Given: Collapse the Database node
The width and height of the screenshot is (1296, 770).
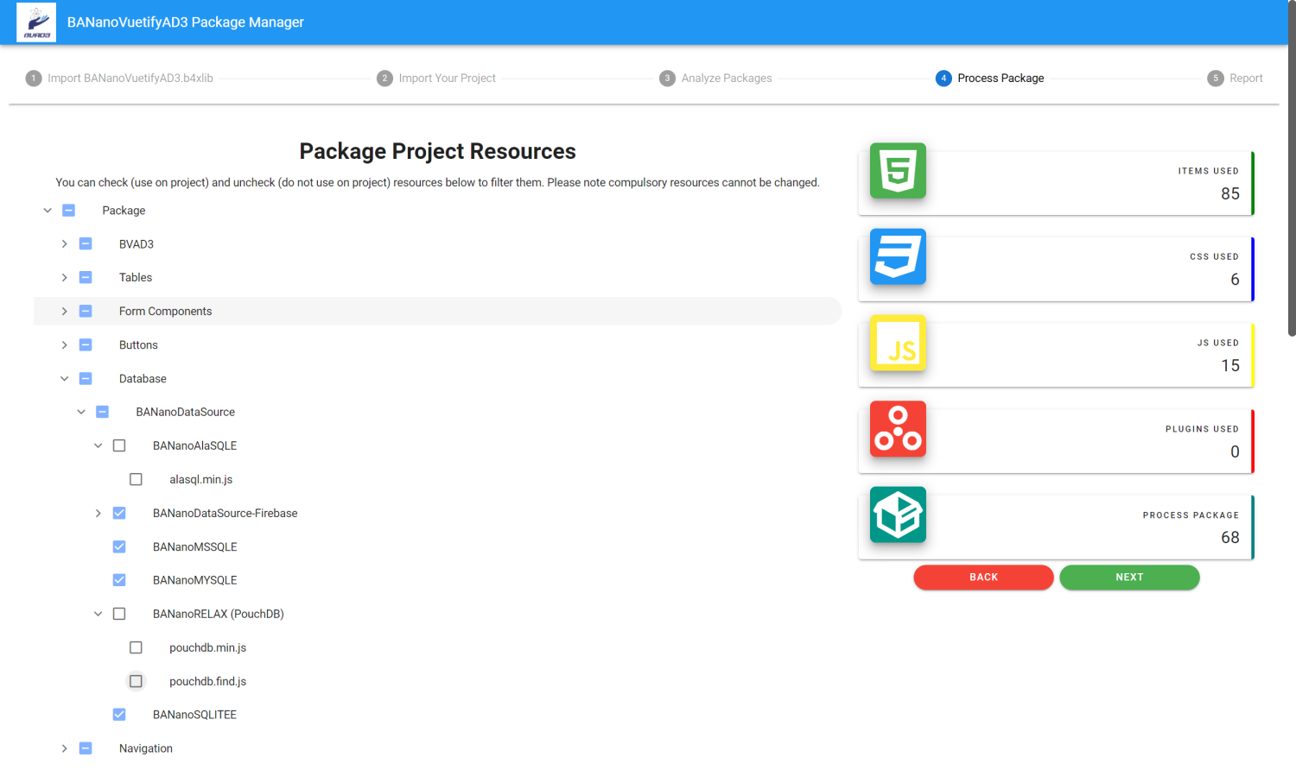Looking at the screenshot, I should click(x=64, y=379).
